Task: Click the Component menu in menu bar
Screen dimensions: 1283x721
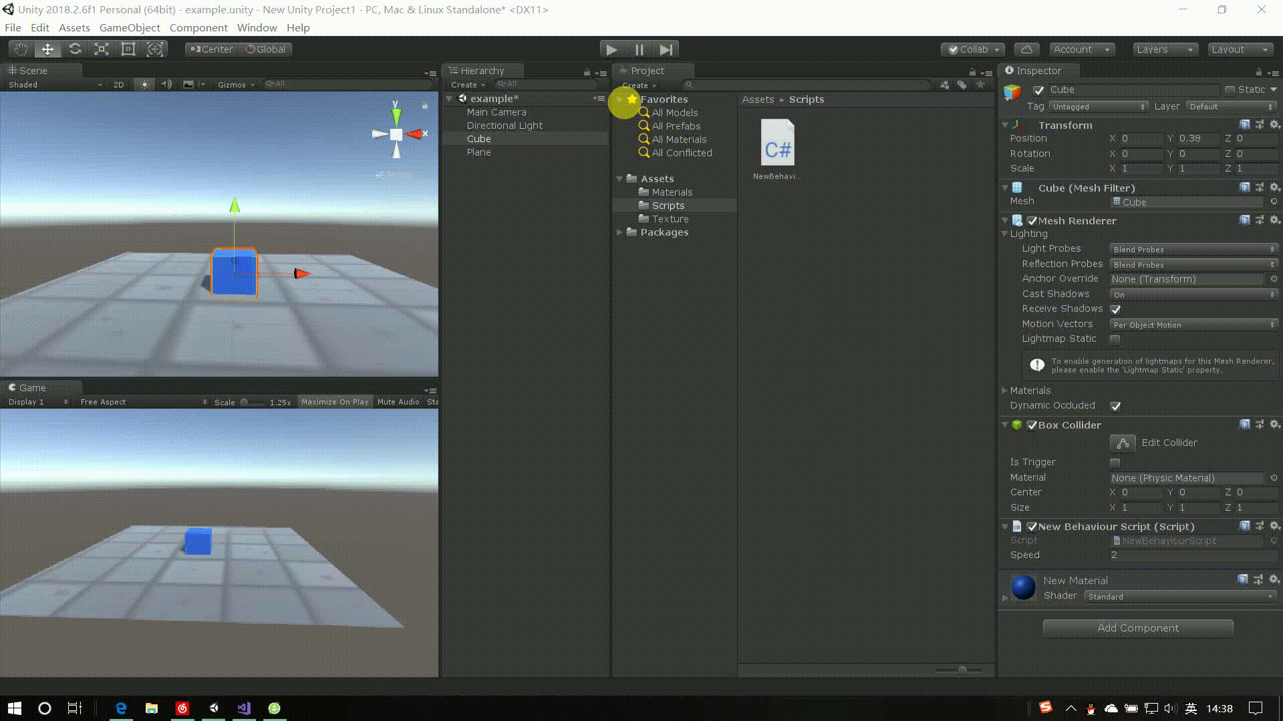Action: pyautogui.click(x=198, y=27)
